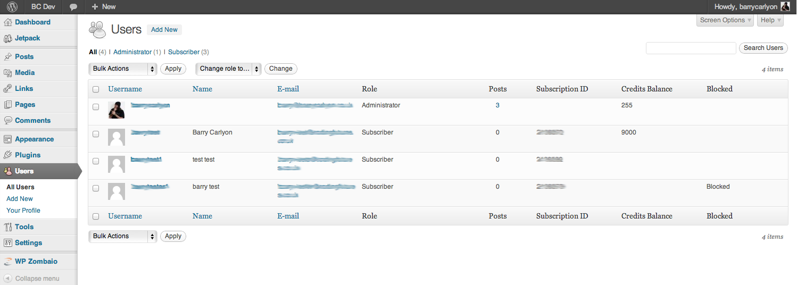The width and height of the screenshot is (797, 285).
Task: Toggle select-all checkbox in table header
Action: pos(96,89)
